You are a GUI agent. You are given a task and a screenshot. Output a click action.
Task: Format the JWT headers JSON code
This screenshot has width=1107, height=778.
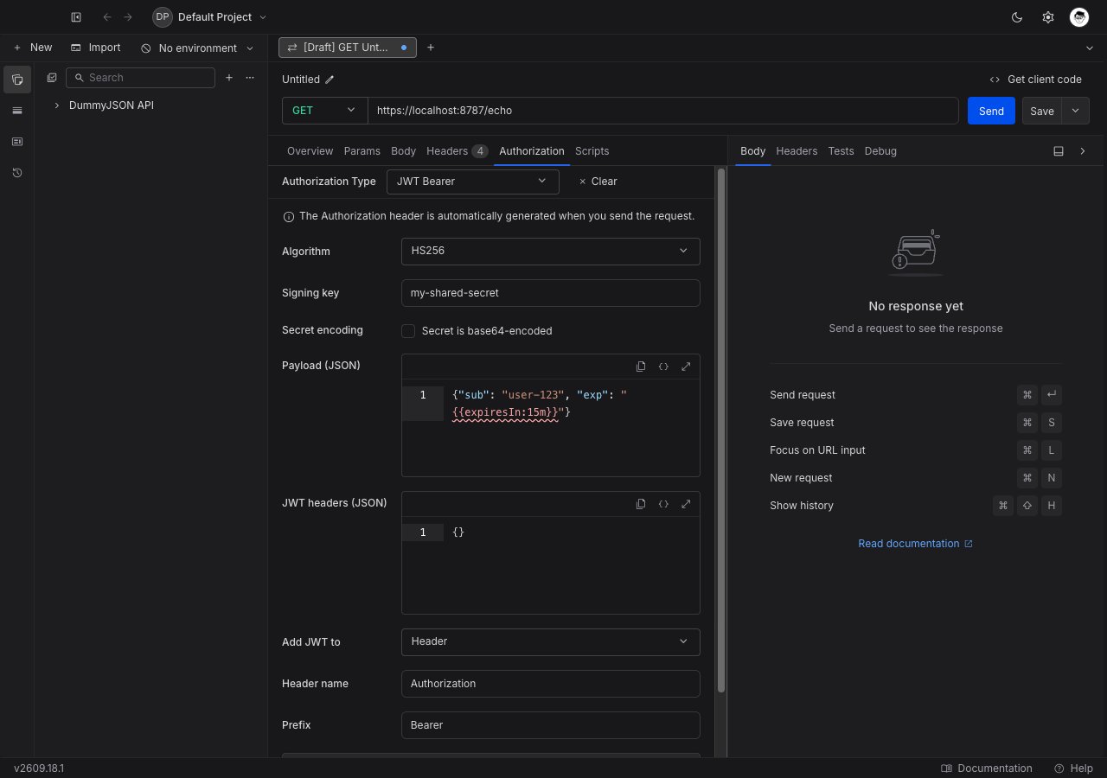tap(663, 504)
